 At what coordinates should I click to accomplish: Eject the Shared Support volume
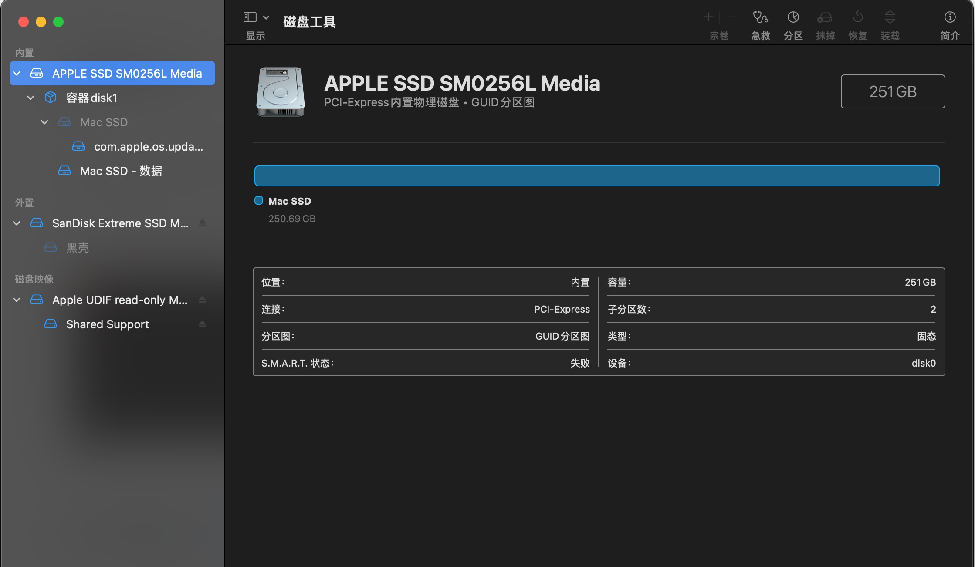pos(202,324)
